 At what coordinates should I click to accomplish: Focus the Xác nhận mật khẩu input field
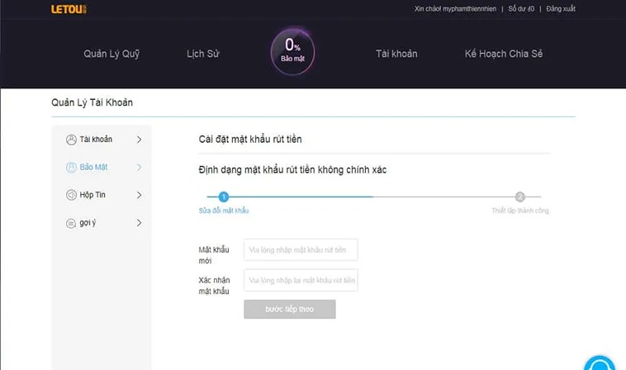point(301,280)
